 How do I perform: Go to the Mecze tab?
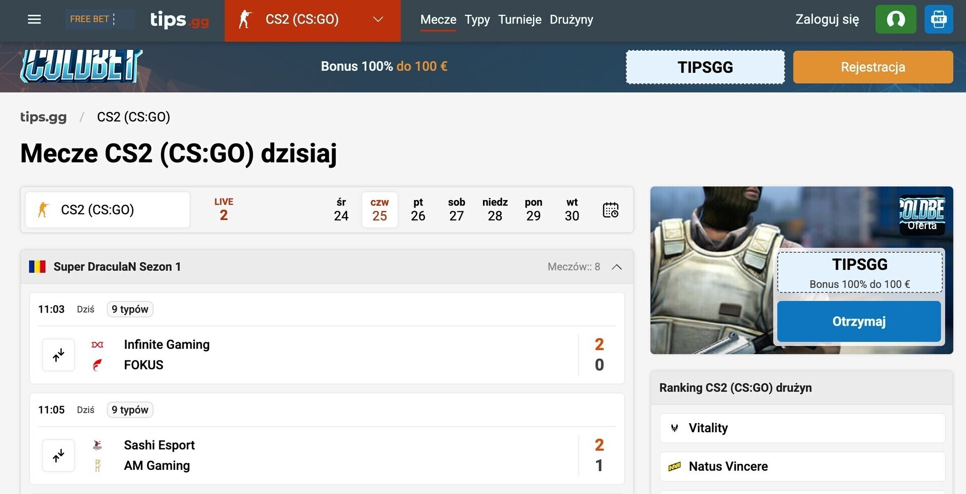[438, 20]
